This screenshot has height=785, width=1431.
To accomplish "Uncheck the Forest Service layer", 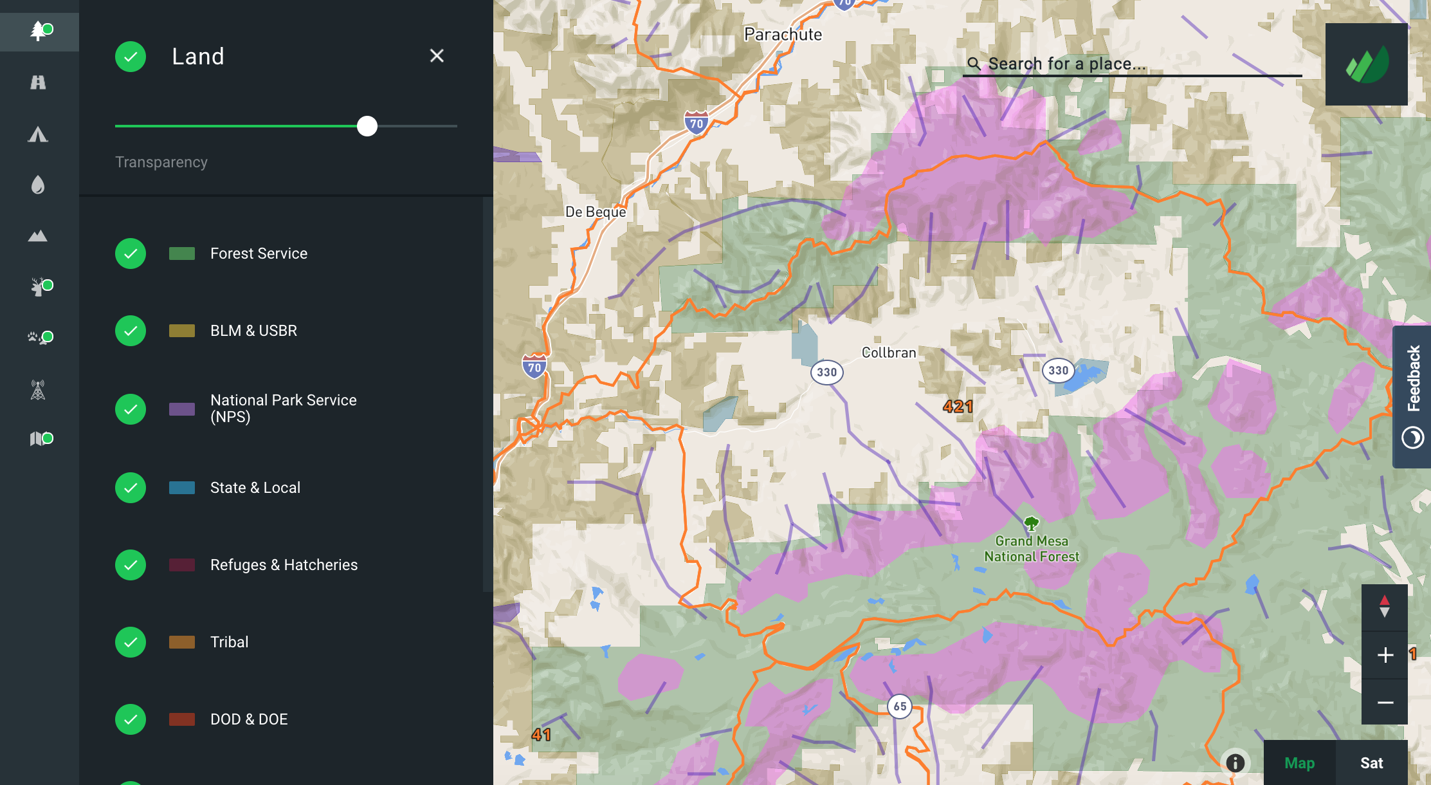I will tap(131, 254).
